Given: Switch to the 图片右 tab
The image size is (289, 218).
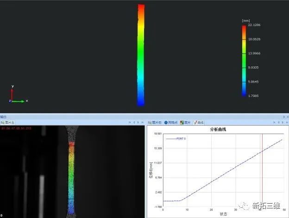Looking at the screenshot, I should tap(155, 122).
